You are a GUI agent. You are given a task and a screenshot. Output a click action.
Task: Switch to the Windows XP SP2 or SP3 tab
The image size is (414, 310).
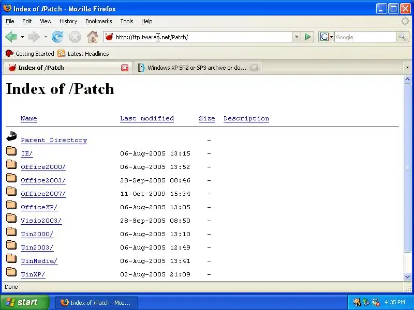point(198,68)
